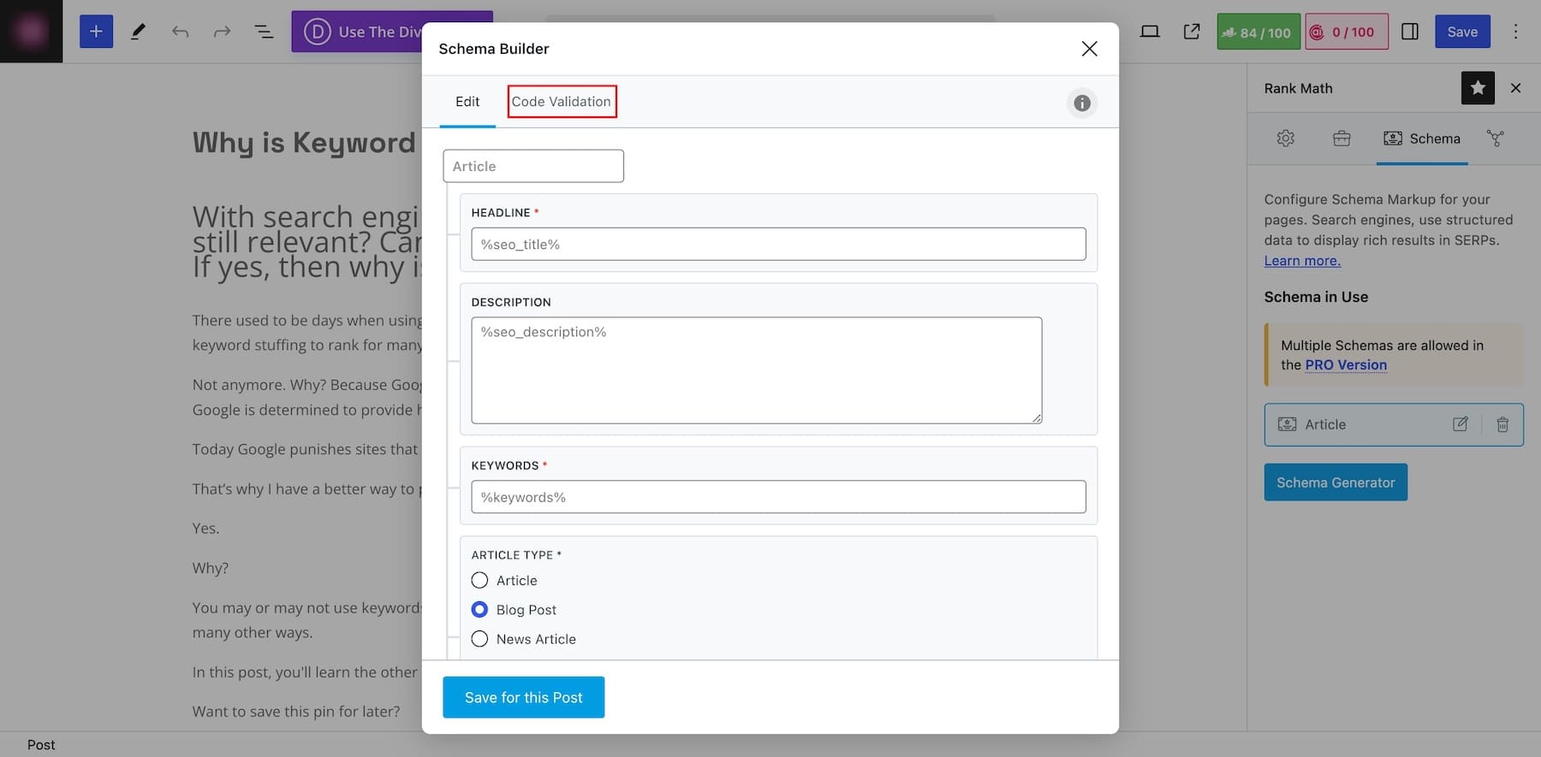Follow the Learn more link
The image size is (1541, 757).
coord(1302,261)
